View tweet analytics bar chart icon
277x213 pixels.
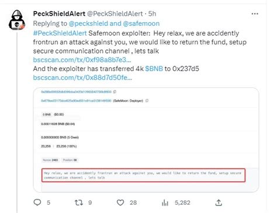click(165, 203)
